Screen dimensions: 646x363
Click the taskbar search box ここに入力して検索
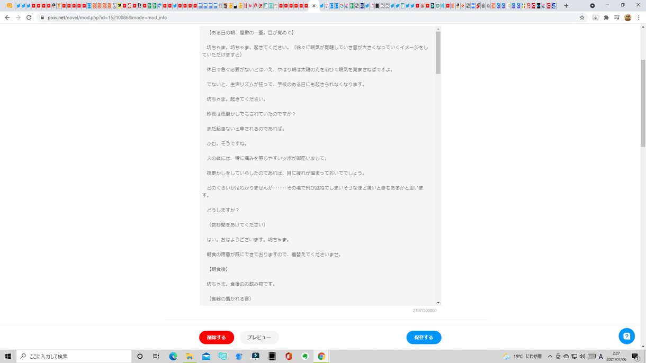pyautogui.click(x=74, y=356)
